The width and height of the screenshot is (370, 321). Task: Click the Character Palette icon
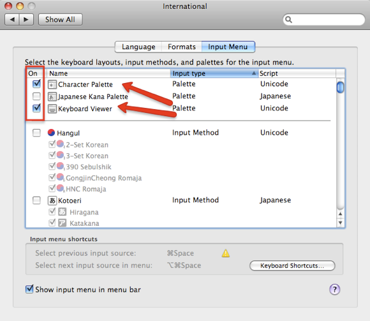coord(52,84)
